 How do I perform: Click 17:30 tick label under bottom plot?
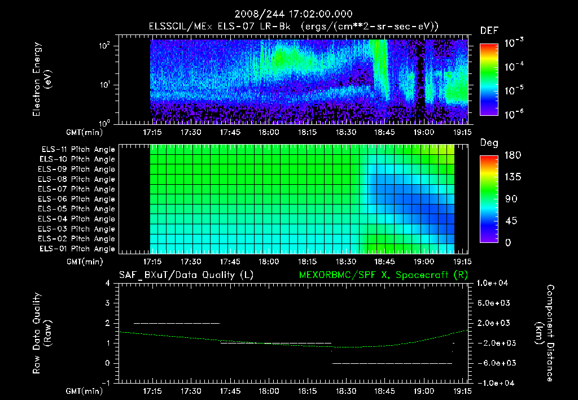(x=191, y=391)
